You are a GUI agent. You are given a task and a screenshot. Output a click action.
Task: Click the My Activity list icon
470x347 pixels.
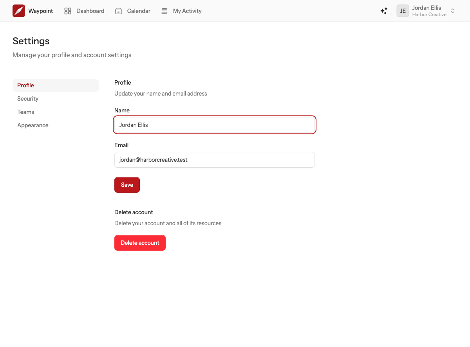[164, 11]
